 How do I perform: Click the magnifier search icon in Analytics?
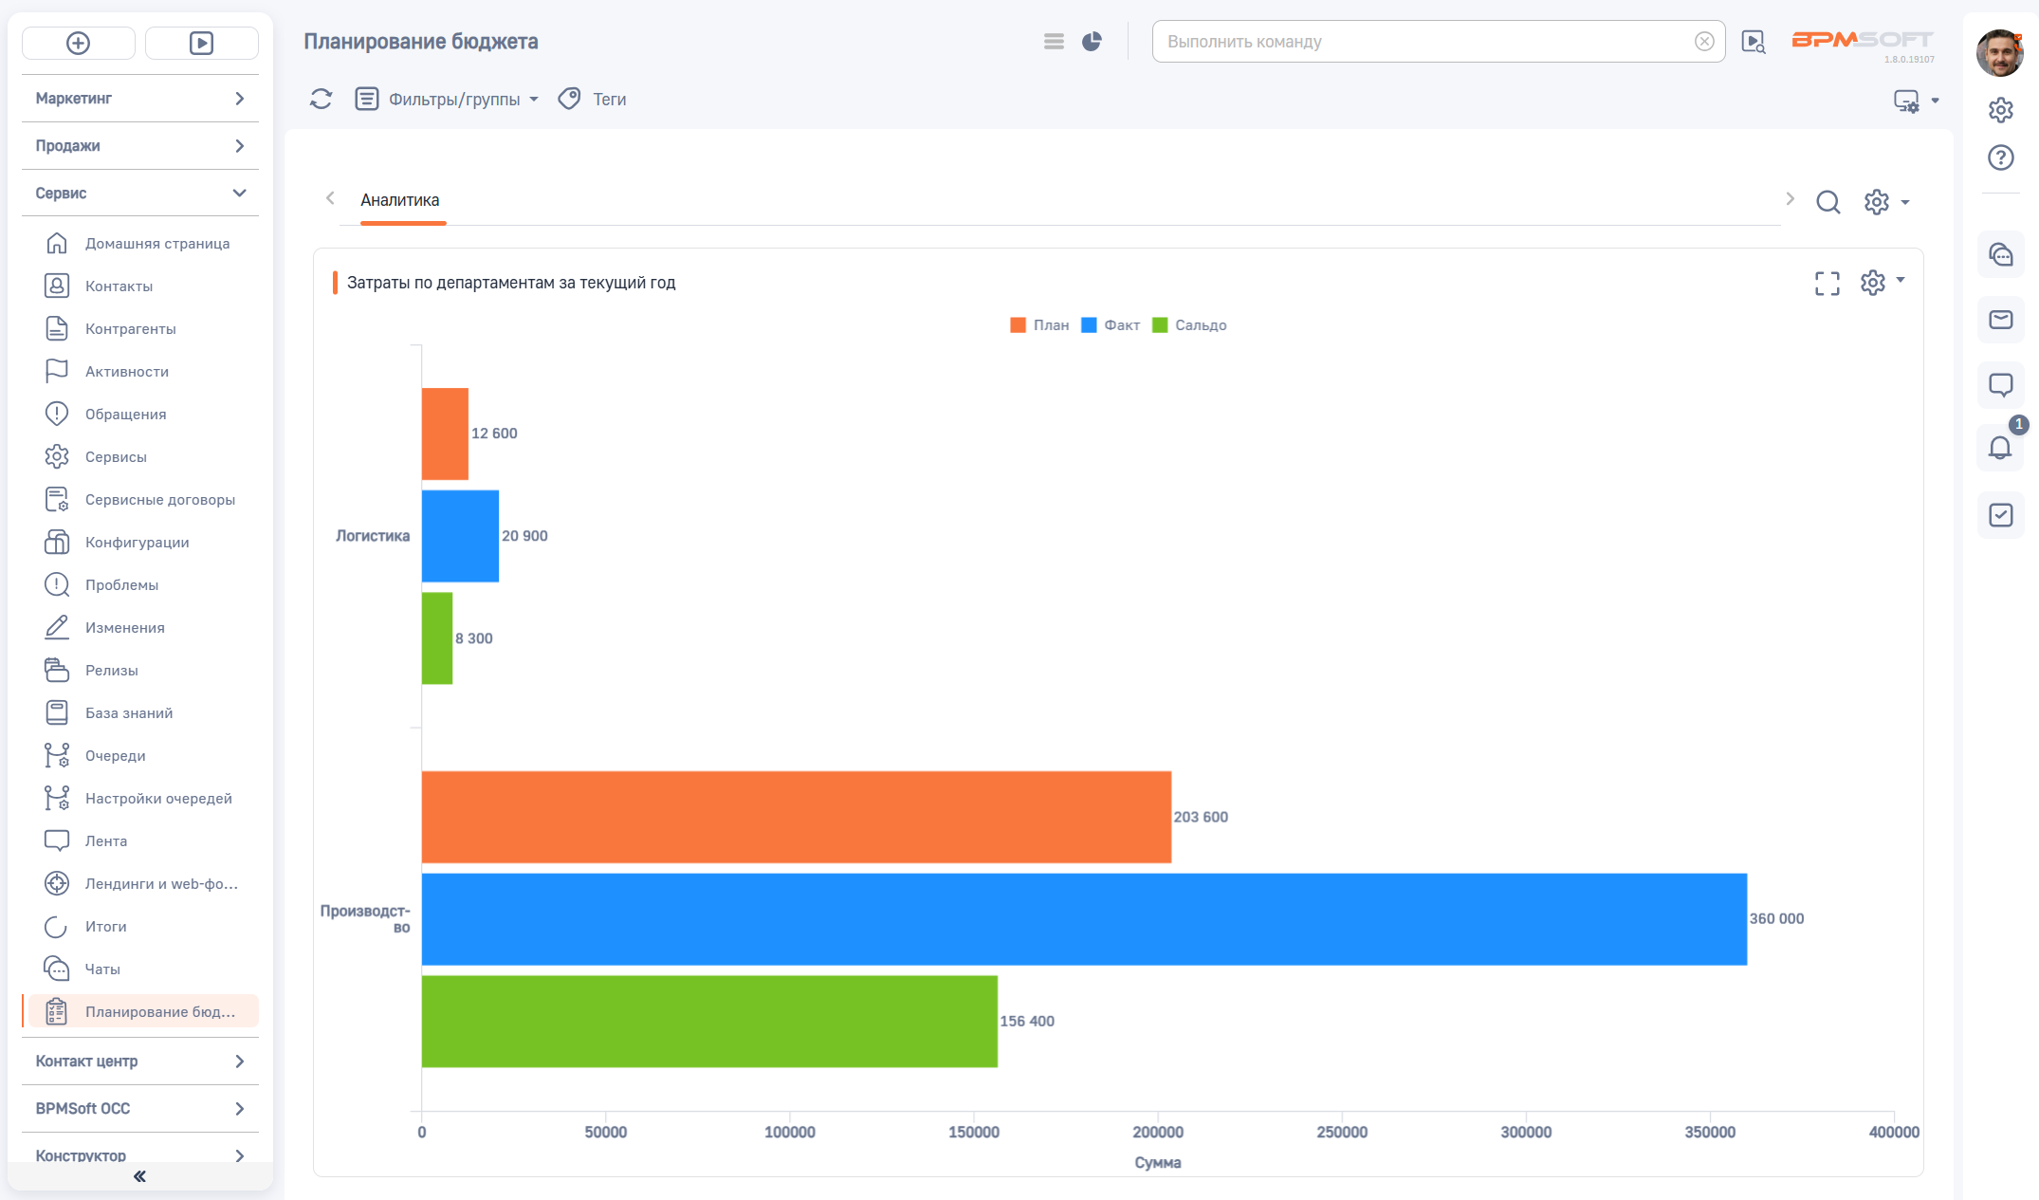(1828, 202)
